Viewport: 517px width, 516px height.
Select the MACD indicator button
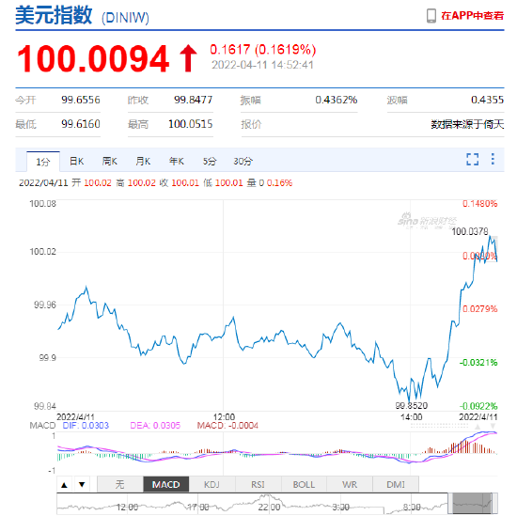click(165, 484)
